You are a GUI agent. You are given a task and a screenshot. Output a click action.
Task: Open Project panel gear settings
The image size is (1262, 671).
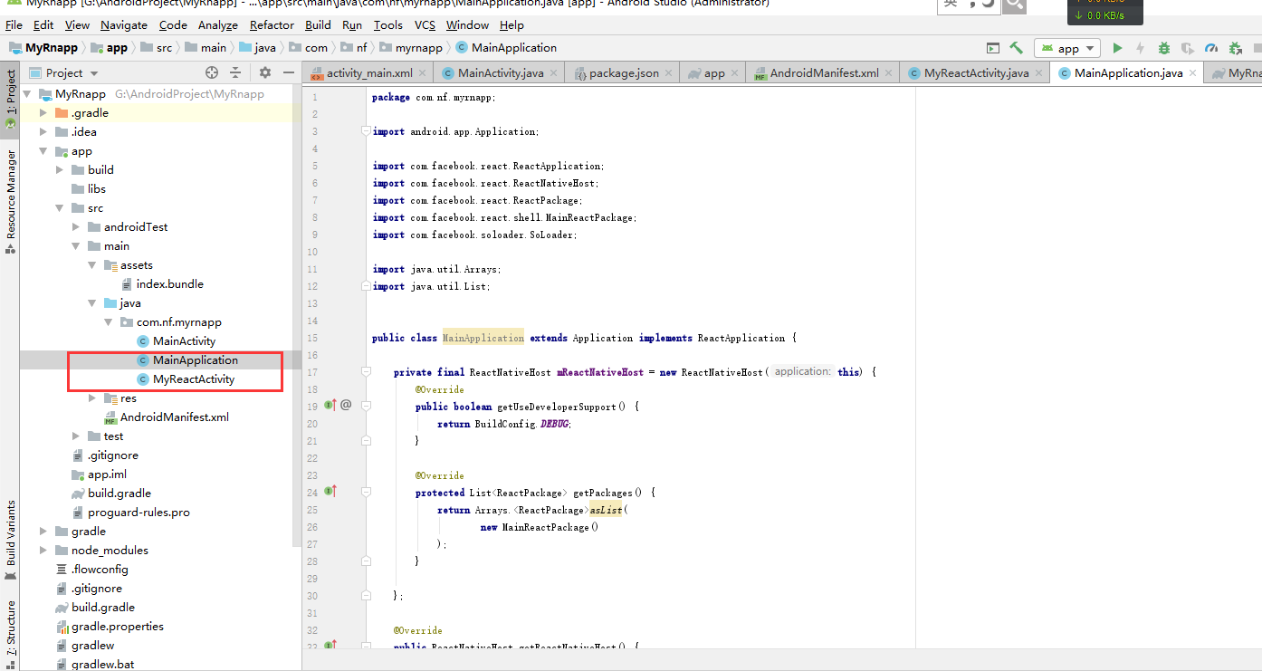pyautogui.click(x=265, y=72)
